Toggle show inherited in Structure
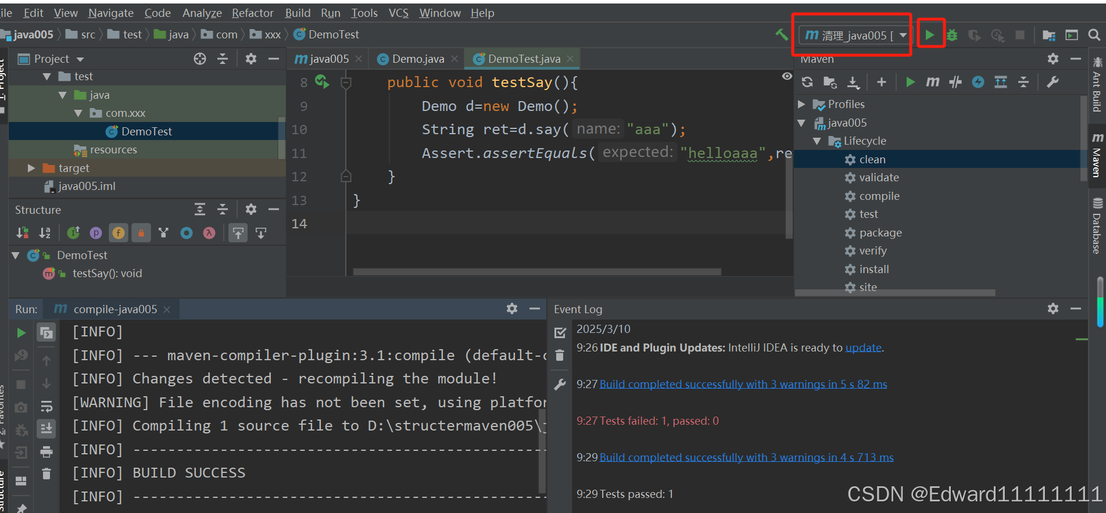 coord(73,233)
